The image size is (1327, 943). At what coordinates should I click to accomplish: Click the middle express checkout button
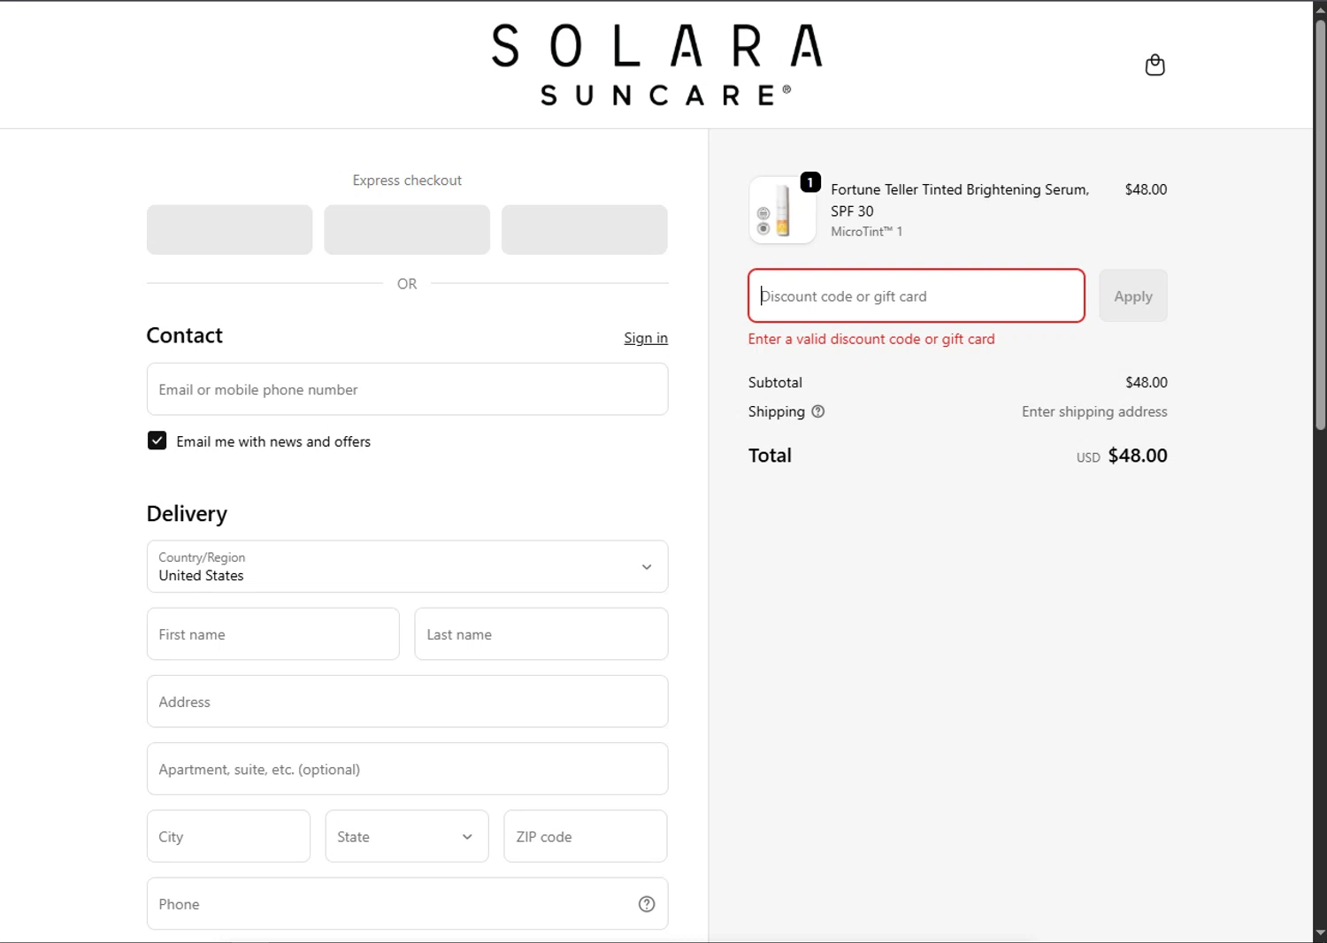click(407, 230)
